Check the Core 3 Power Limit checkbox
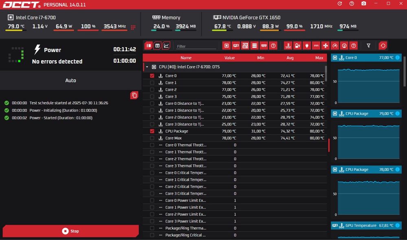Viewport: 407px width, 240px height. (152, 221)
